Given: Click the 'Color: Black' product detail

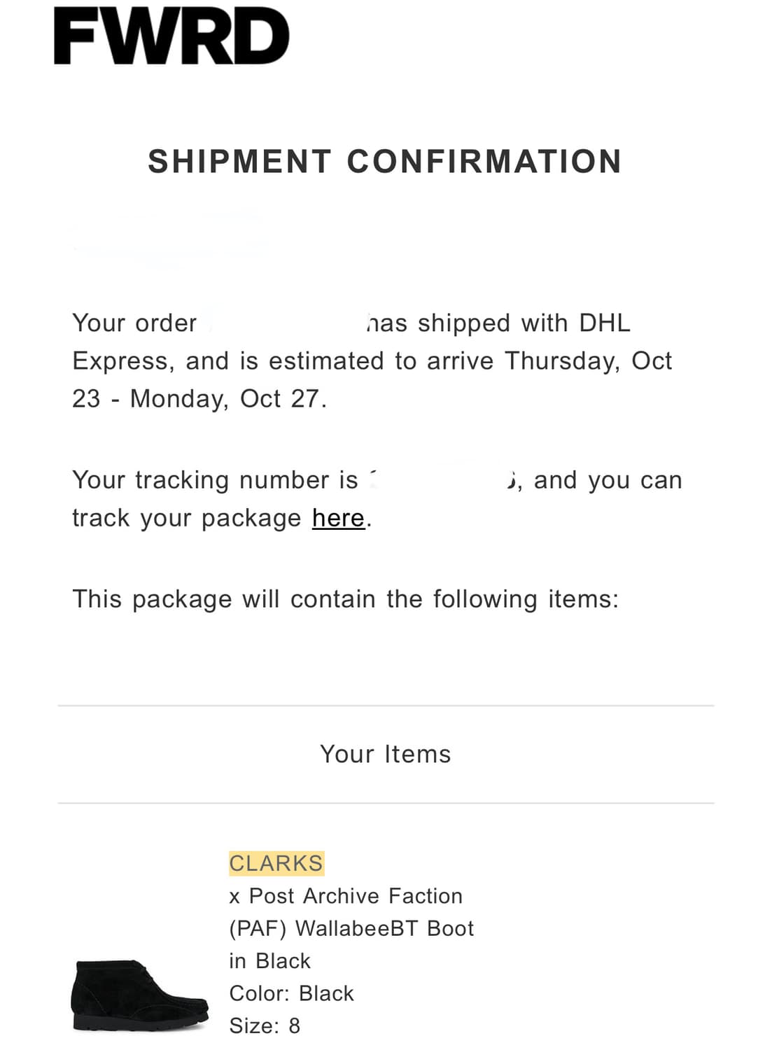Looking at the screenshot, I should tap(291, 993).
